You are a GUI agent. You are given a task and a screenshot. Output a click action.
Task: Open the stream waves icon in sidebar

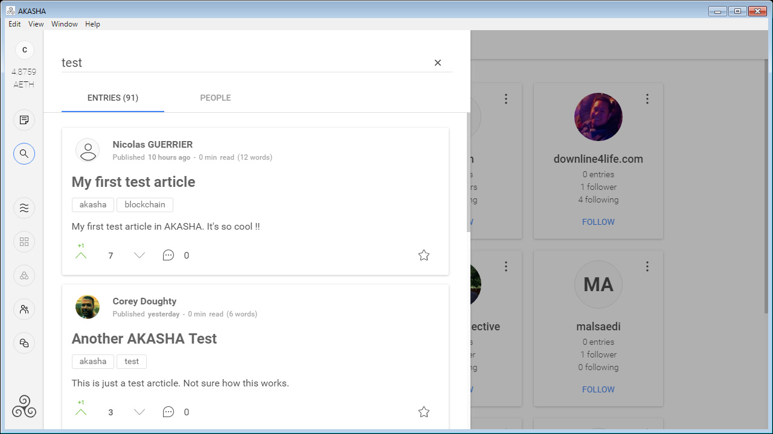pos(24,208)
